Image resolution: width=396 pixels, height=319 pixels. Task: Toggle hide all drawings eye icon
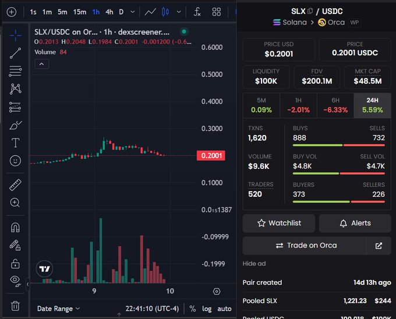pos(15,281)
